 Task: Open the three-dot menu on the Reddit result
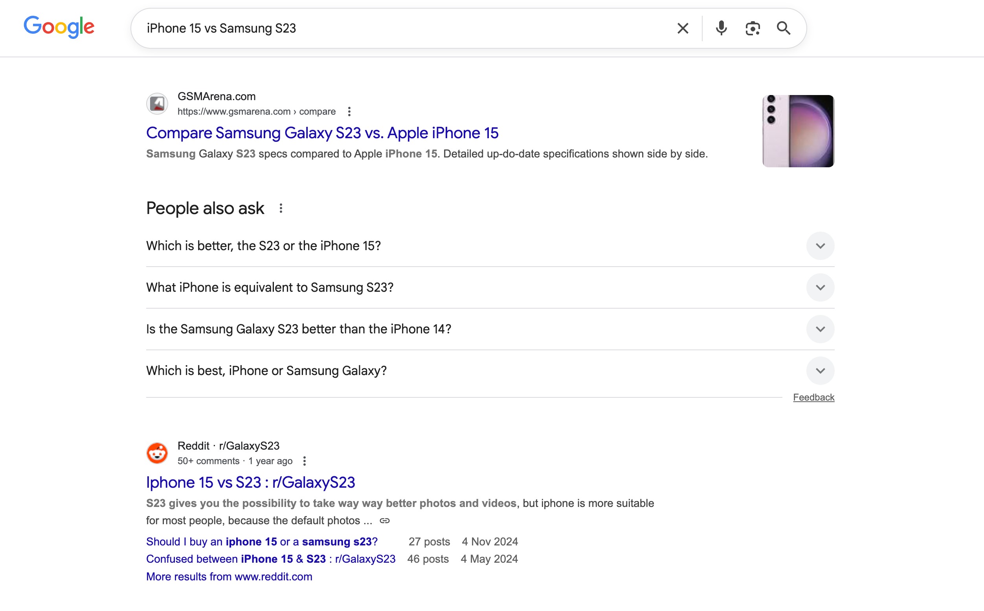pos(305,461)
